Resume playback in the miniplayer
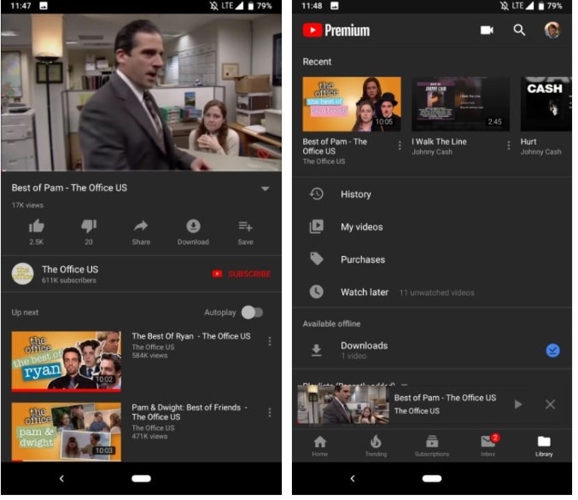 tap(518, 404)
